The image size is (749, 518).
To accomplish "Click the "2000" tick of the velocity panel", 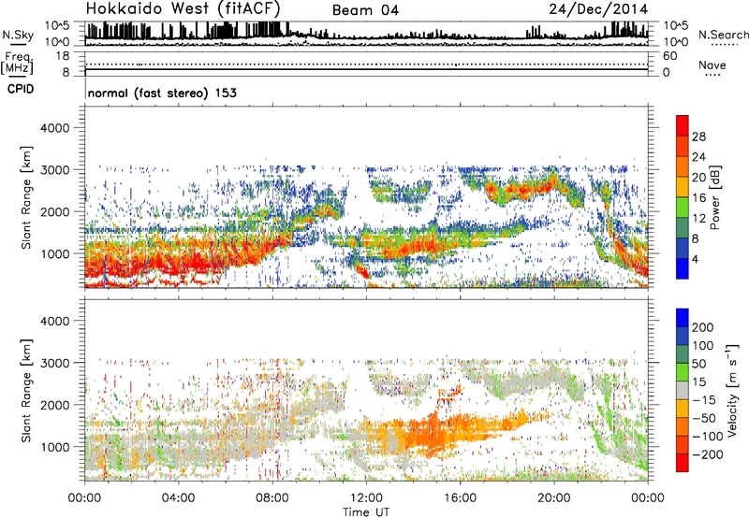I will coord(55,405).
